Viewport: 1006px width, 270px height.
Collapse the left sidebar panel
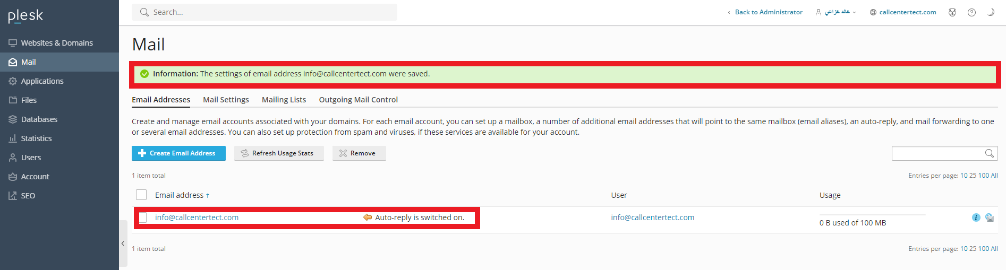[x=123, y=243]
